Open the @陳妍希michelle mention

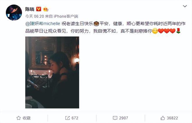coord(43,23)
